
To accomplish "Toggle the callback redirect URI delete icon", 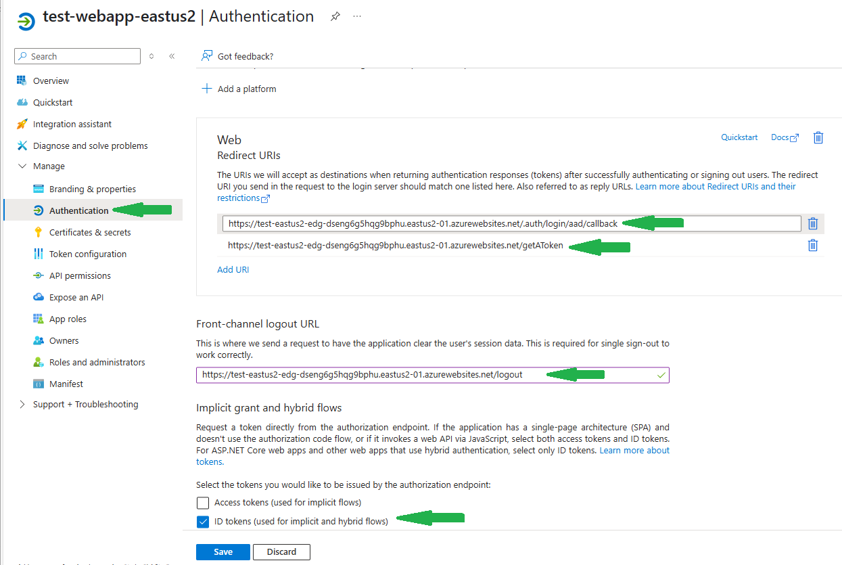I will click(813, 223).
